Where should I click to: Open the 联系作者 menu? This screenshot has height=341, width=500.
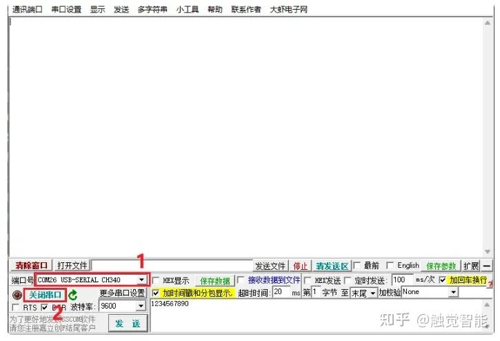(246, 10)
